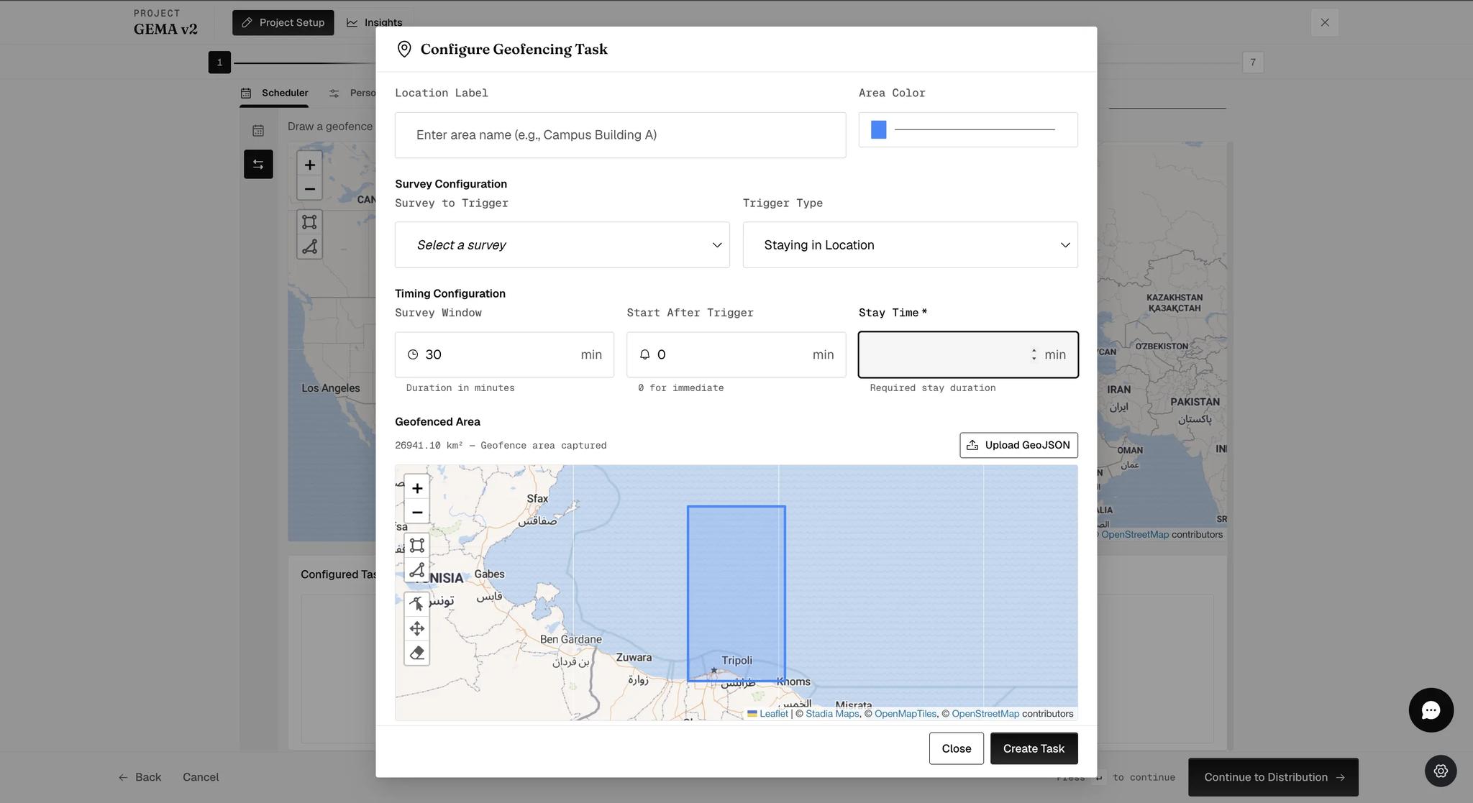Open OpenStreetMap link in modal map
This screenshot has width=1473, height=803.
(x=985, y=714)
